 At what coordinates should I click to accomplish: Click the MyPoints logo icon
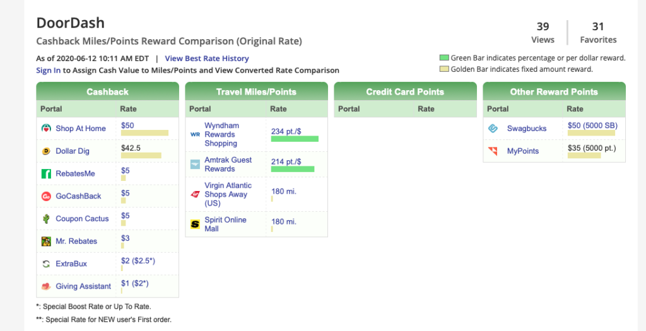(493, 151)
